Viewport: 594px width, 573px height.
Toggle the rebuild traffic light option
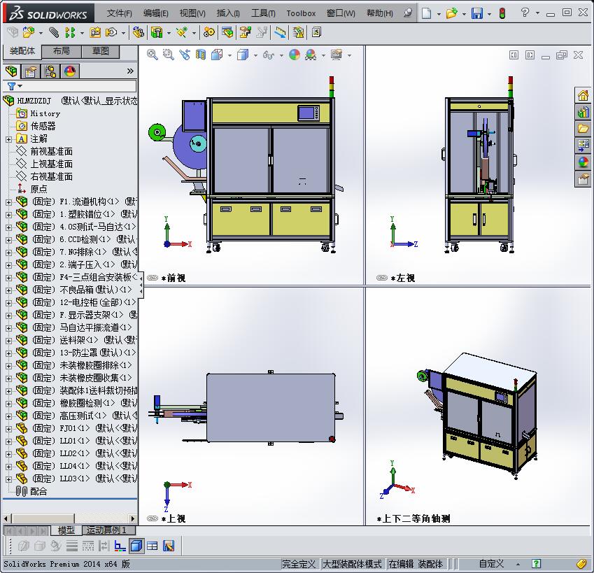(x=502, y=13)
